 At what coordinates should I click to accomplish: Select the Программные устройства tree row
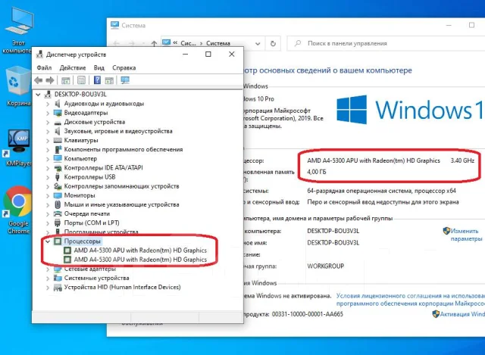[x=101, y=232]
